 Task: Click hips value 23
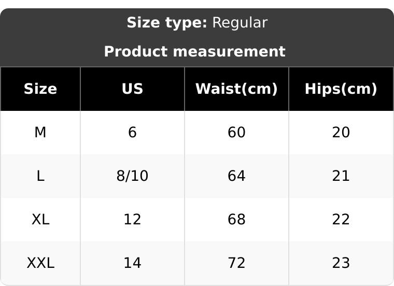click(x=341, y=263)
